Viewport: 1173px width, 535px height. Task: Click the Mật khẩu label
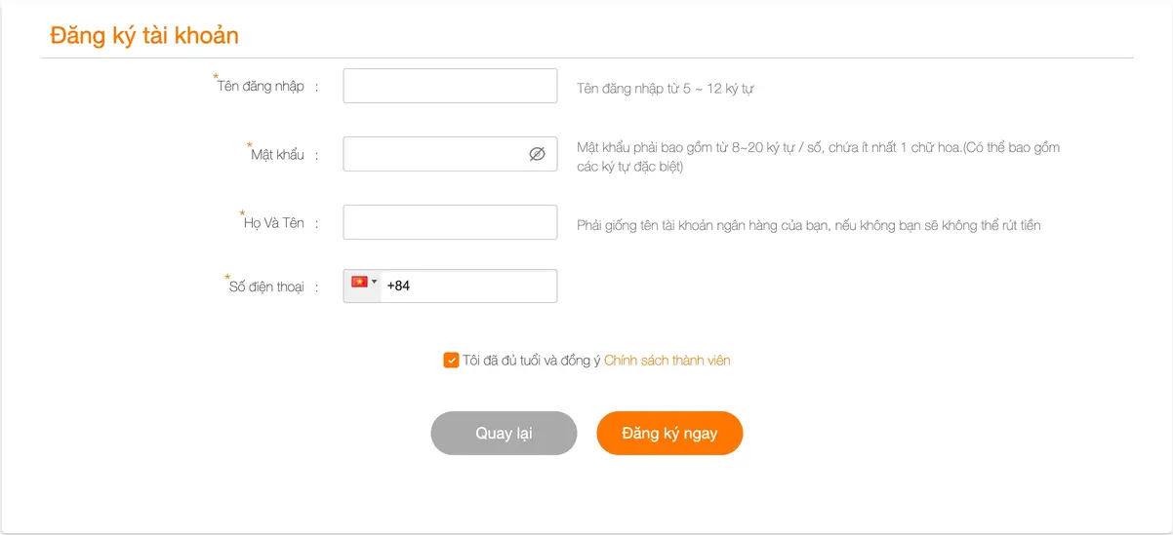[x=277, y=155]
